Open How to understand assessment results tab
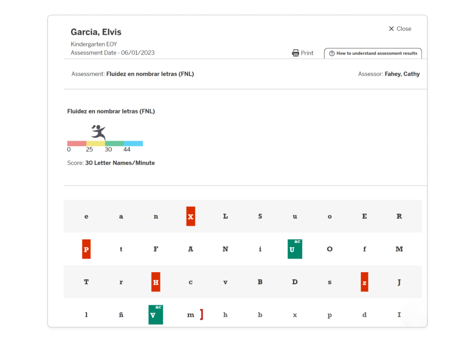The height and width of the screenshot is (342, 475). click(373, 53)
